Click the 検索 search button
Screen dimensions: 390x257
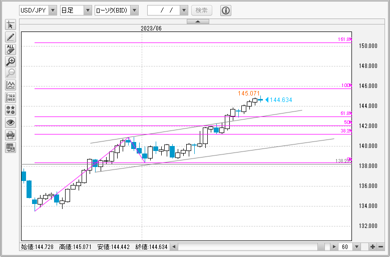point(202,10)
